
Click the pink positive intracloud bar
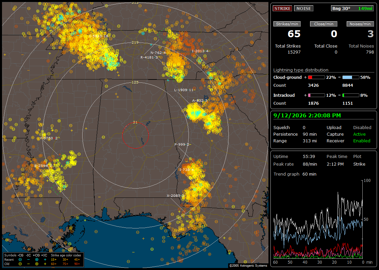[316, 95]
